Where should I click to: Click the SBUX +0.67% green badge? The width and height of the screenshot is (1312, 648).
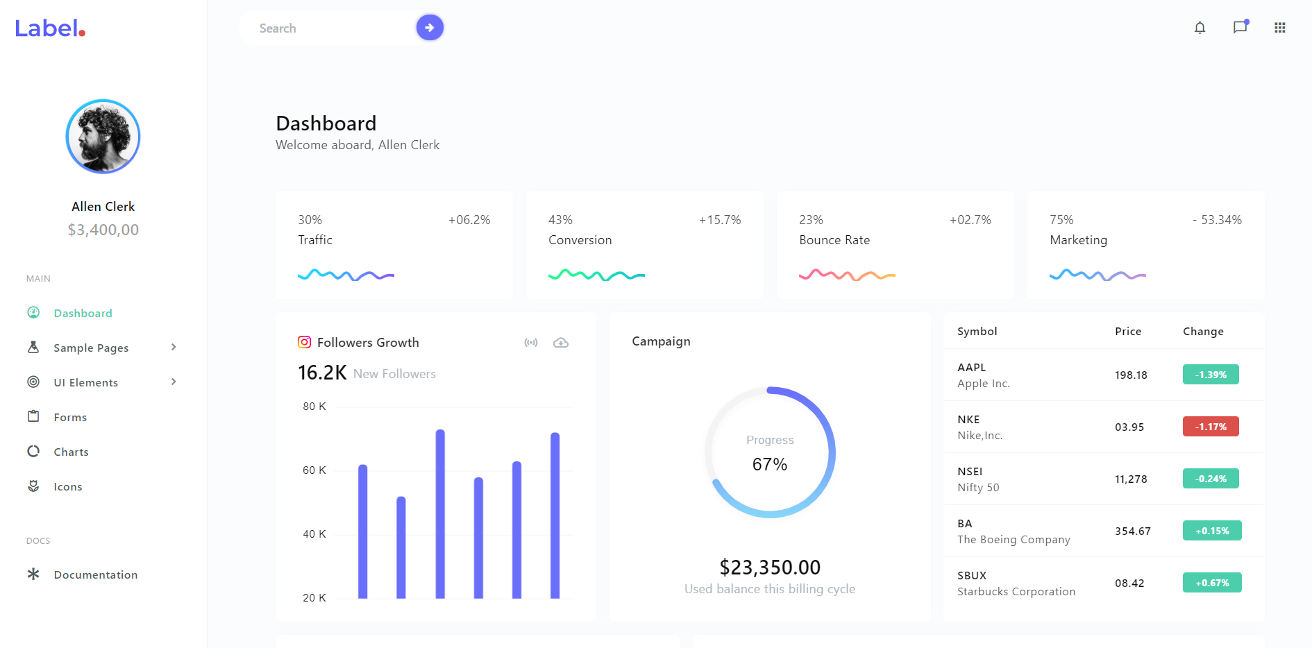[1212, 582]
